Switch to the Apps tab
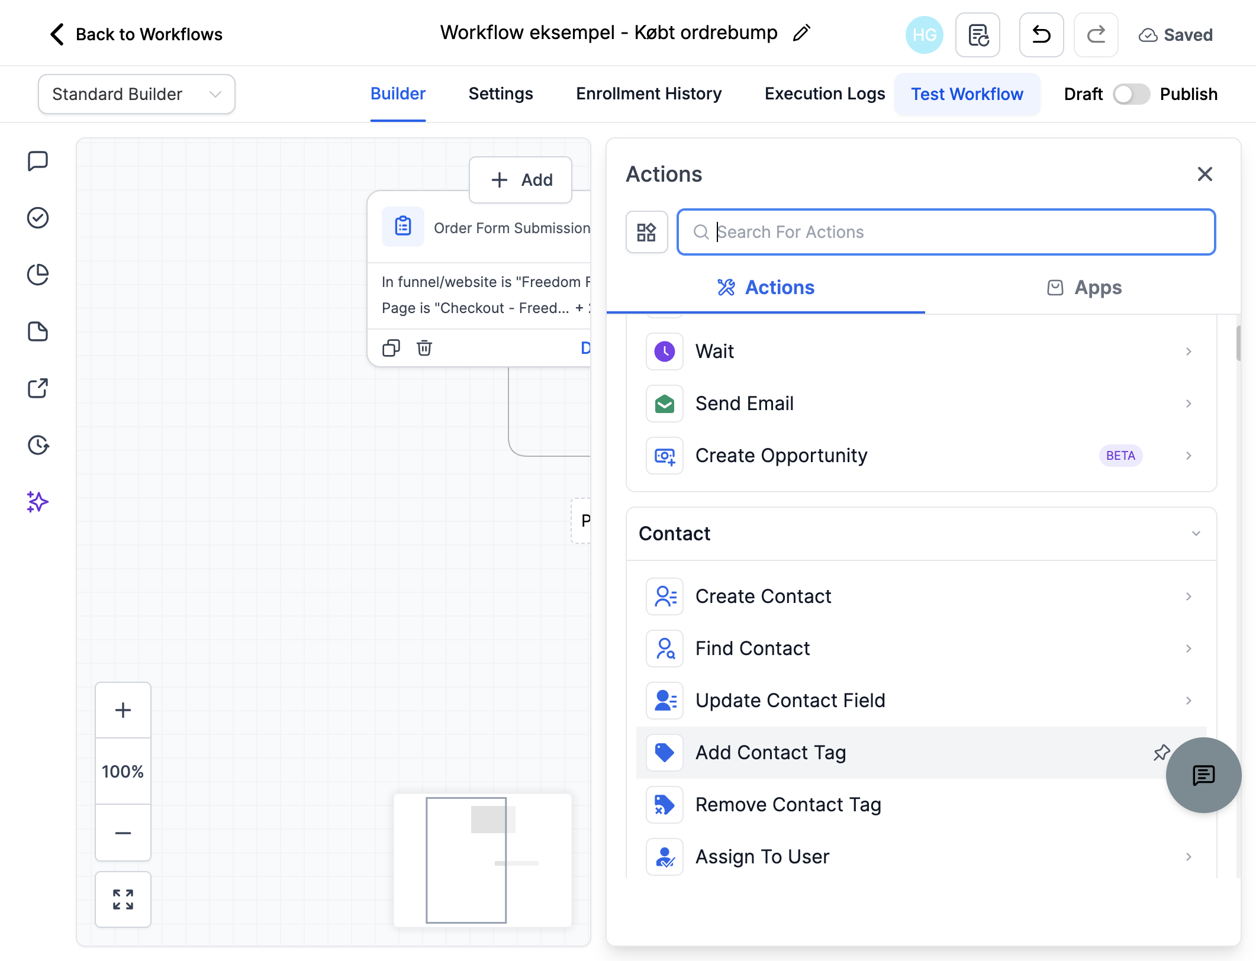The width and height of the screenshot is (1256, 961). point(1083,288)
